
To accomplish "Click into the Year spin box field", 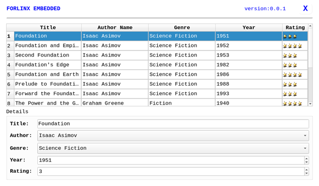I will (x=171, y=160).
